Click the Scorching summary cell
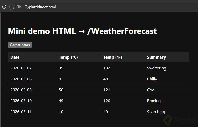 (156, 112)
